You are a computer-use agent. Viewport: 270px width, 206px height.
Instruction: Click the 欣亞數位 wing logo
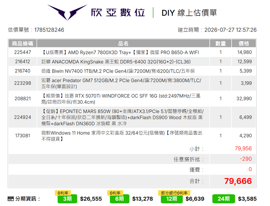pos(67,12)
